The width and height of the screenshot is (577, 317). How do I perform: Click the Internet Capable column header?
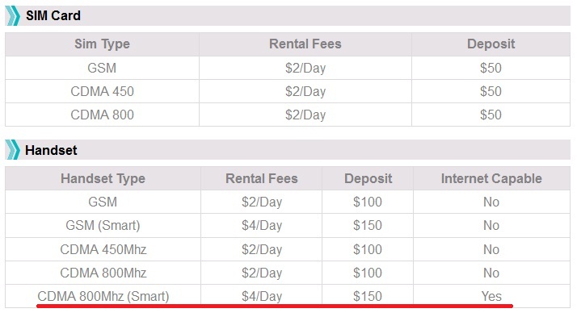[x=491, y=178]
